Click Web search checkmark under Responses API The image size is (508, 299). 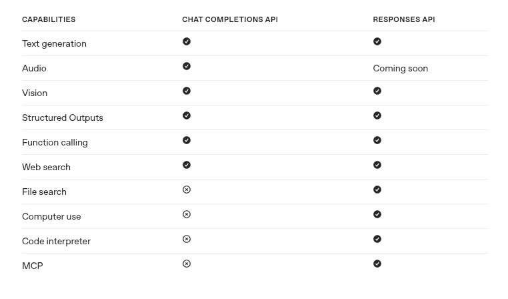(377, 165)
